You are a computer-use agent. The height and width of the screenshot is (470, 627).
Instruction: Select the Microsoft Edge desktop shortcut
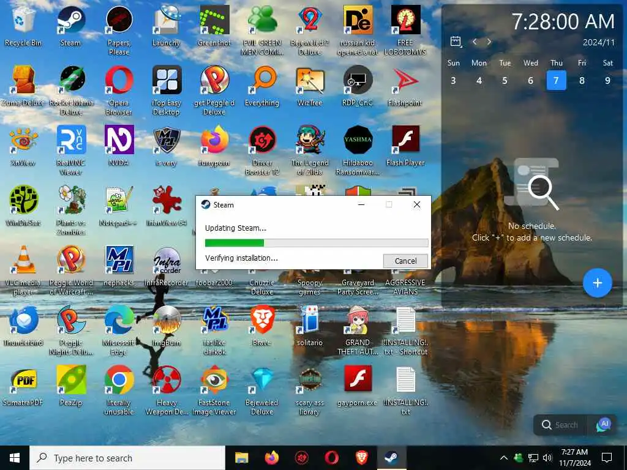119,319
